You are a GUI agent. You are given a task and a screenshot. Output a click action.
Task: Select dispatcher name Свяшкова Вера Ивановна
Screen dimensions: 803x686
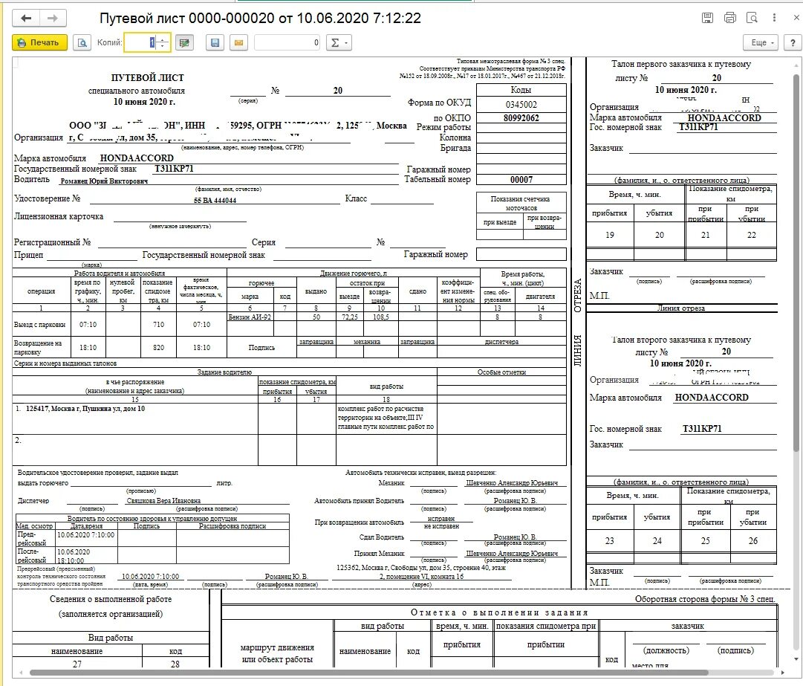click(x=163, y=500)
